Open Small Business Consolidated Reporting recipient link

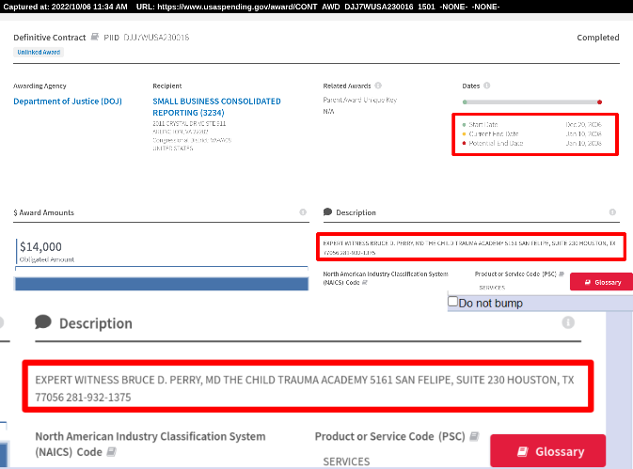tap(216, 106)
